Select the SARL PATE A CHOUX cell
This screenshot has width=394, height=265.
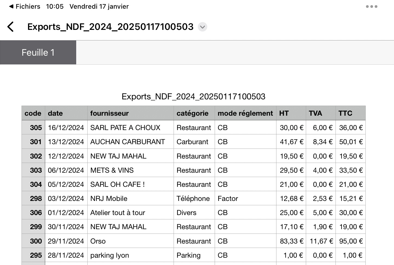(131, 128)
